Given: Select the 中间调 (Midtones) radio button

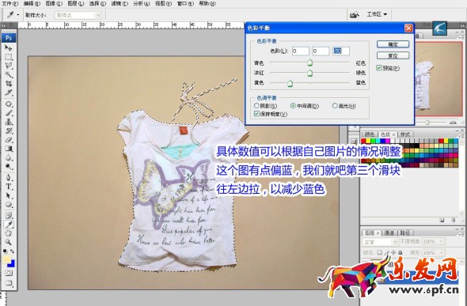Looking at the screenshot, I should [x=293, y=106].
